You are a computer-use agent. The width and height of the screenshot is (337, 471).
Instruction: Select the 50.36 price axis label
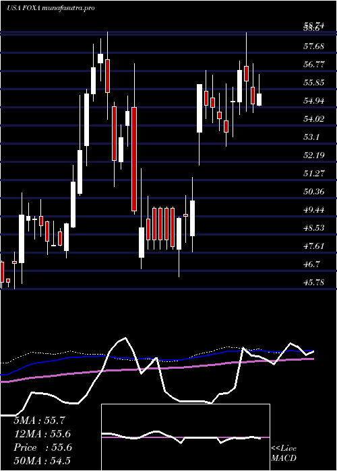click(x=314, y=191)
